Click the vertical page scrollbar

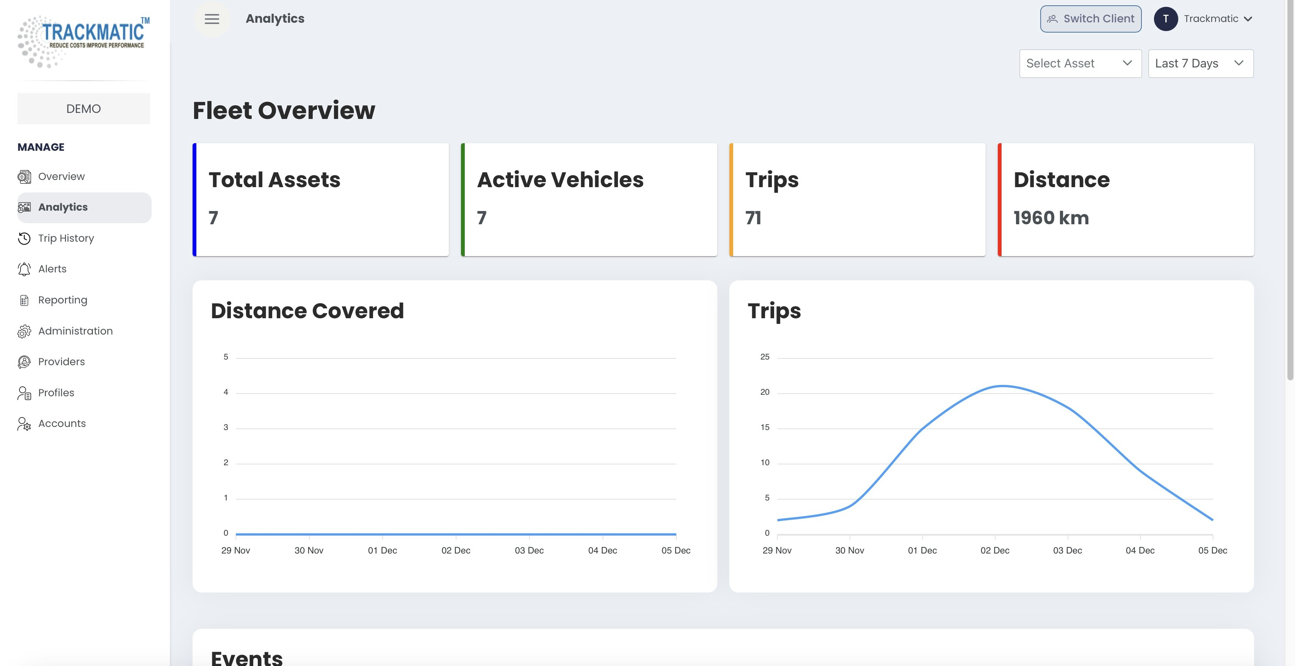(1290, 191)
